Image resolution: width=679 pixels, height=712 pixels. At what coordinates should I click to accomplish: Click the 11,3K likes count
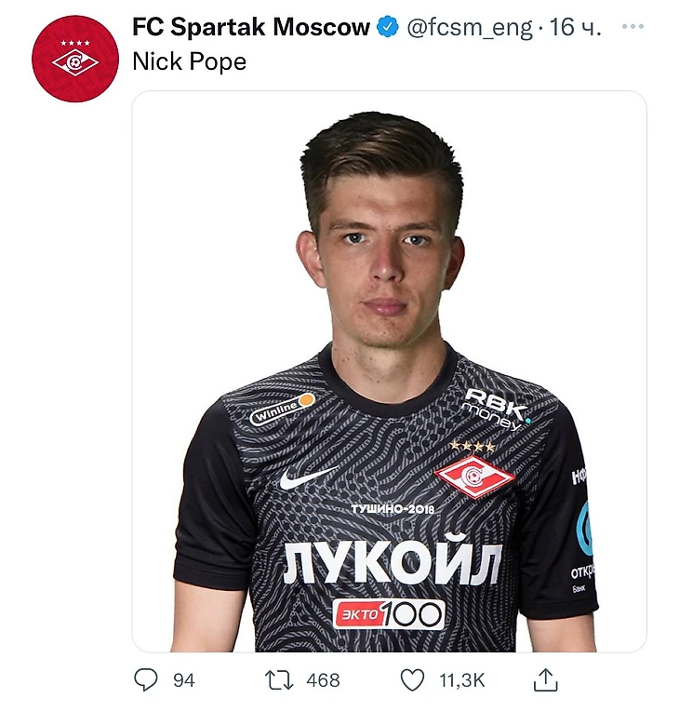(x=462, y=681)
